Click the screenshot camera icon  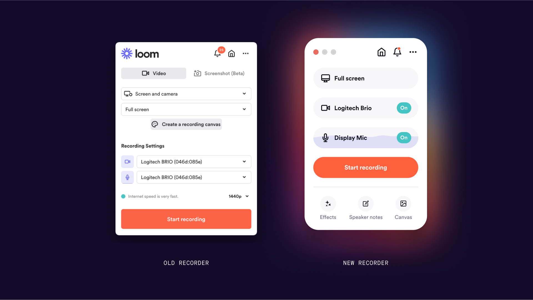click(x=197, y=73)
